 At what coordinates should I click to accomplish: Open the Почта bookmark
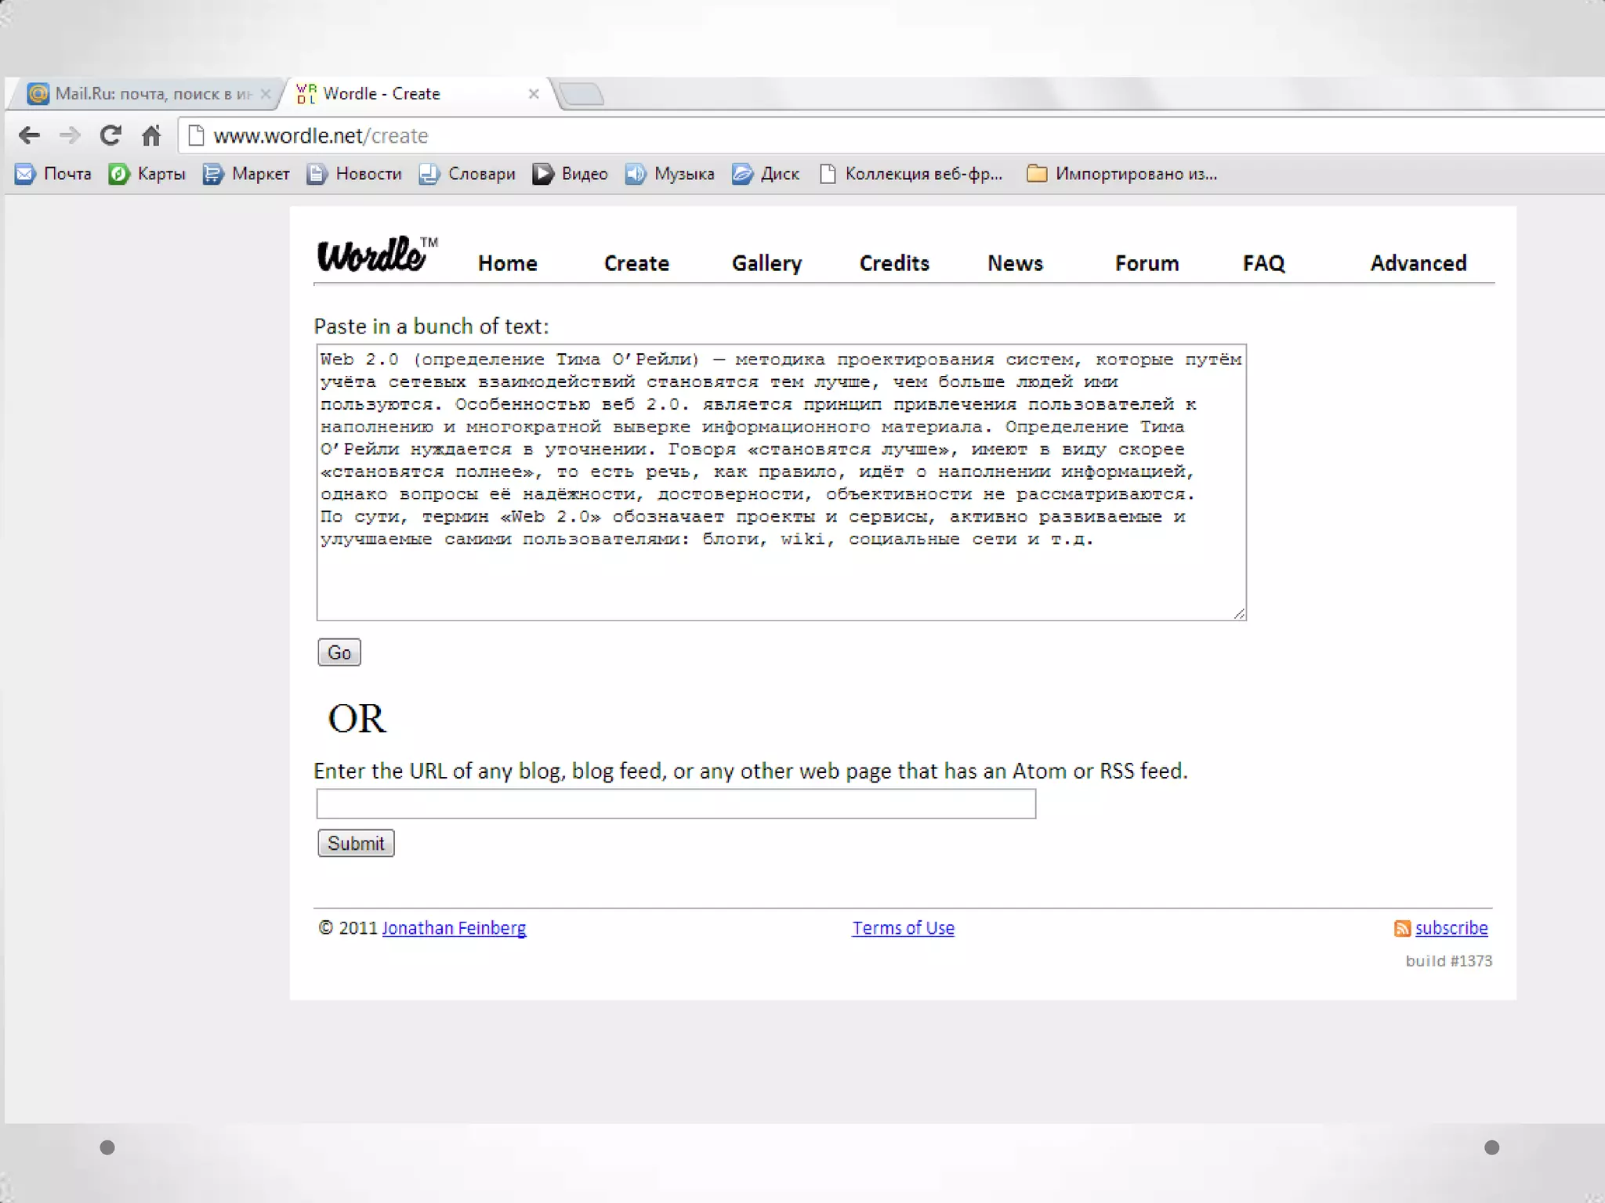click(53, 174)
